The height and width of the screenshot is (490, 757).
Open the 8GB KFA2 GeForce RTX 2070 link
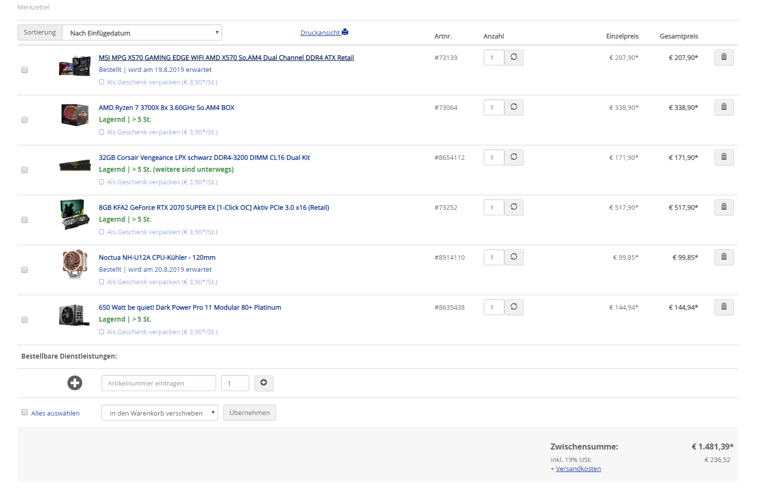214,208
